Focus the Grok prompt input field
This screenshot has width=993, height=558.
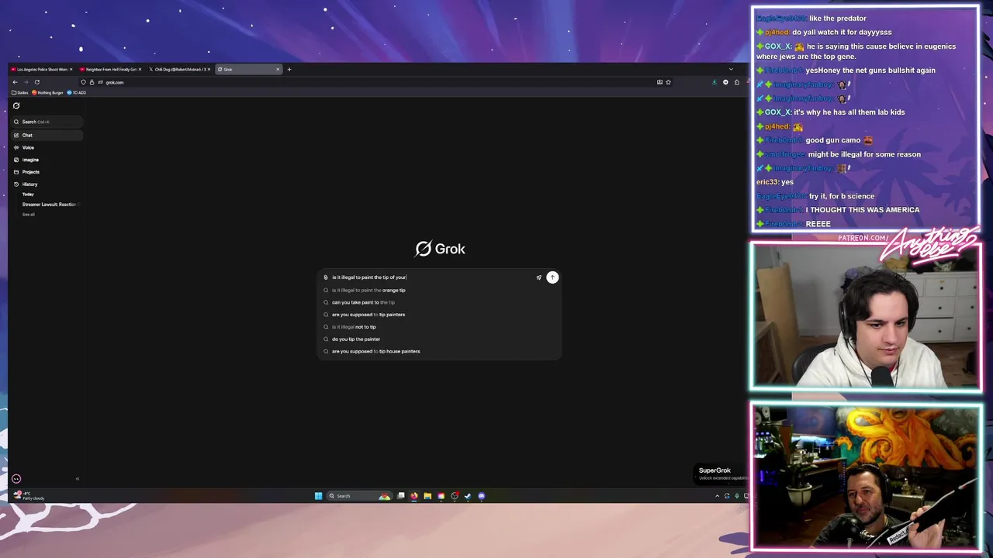431,277
